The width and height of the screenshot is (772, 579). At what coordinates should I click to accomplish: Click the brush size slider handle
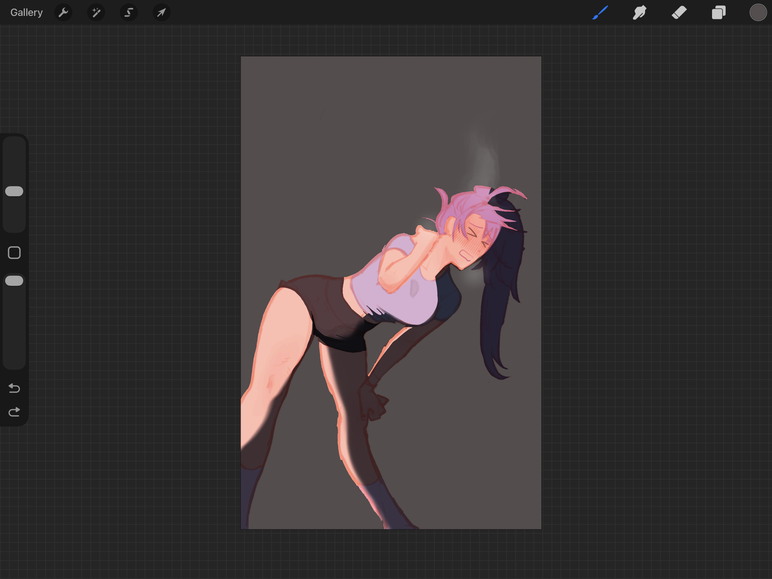pyautogui.click(x=14, y=191)
